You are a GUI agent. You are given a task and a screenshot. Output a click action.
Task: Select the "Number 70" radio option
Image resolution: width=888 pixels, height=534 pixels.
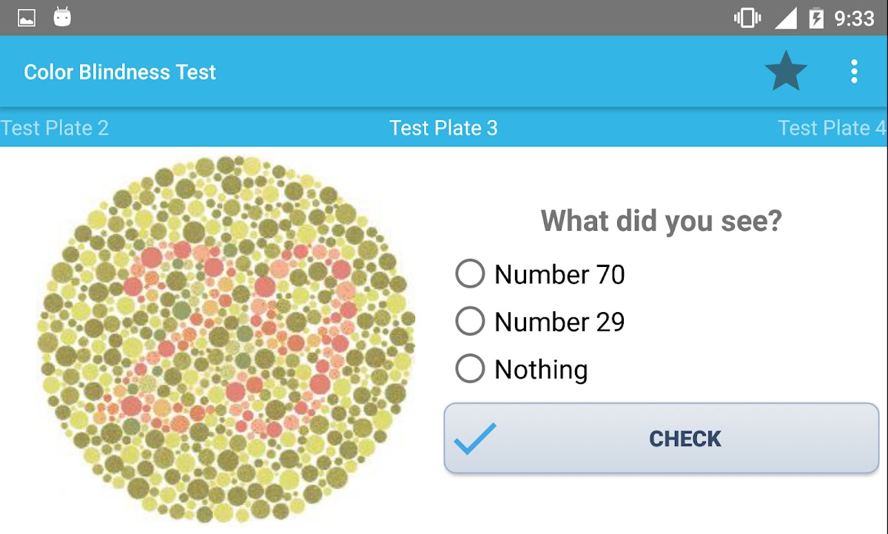(x=470, y=274)
